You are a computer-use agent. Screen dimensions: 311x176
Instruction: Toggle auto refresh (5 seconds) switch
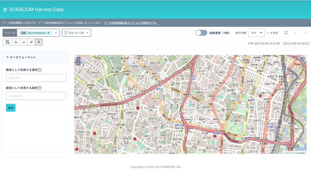pos(201,33)
